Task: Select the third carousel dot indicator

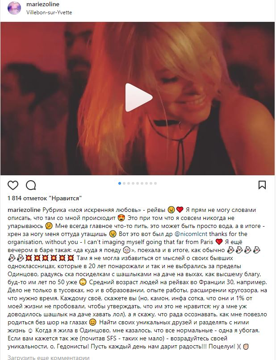Action: coord(129,183)
